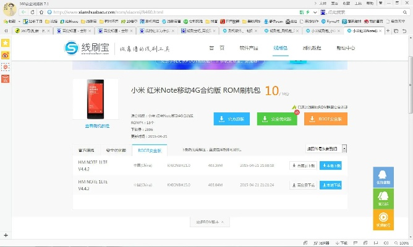Viewport: 413px width, 247px height.
Task: Expand the 更多ROM版本 section
Action: [x=210, y=222]
